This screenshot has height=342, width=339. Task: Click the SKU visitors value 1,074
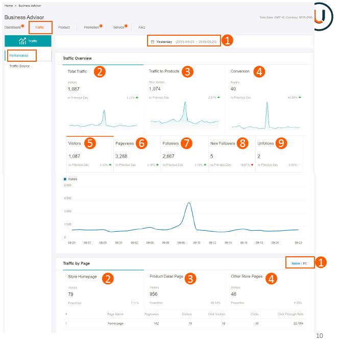tap(155, 89)
